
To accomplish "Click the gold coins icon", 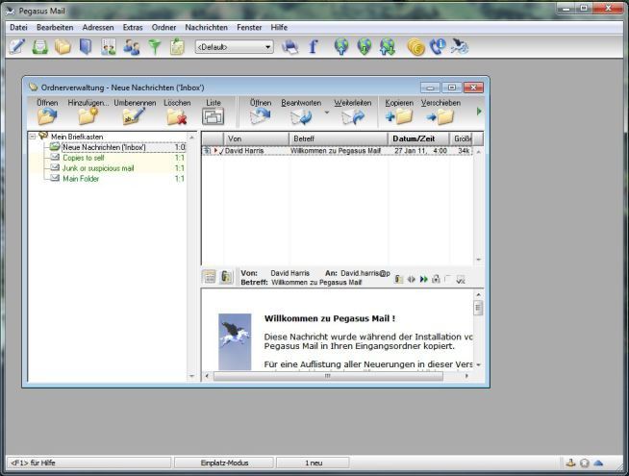I will click(x=416, y=47).
